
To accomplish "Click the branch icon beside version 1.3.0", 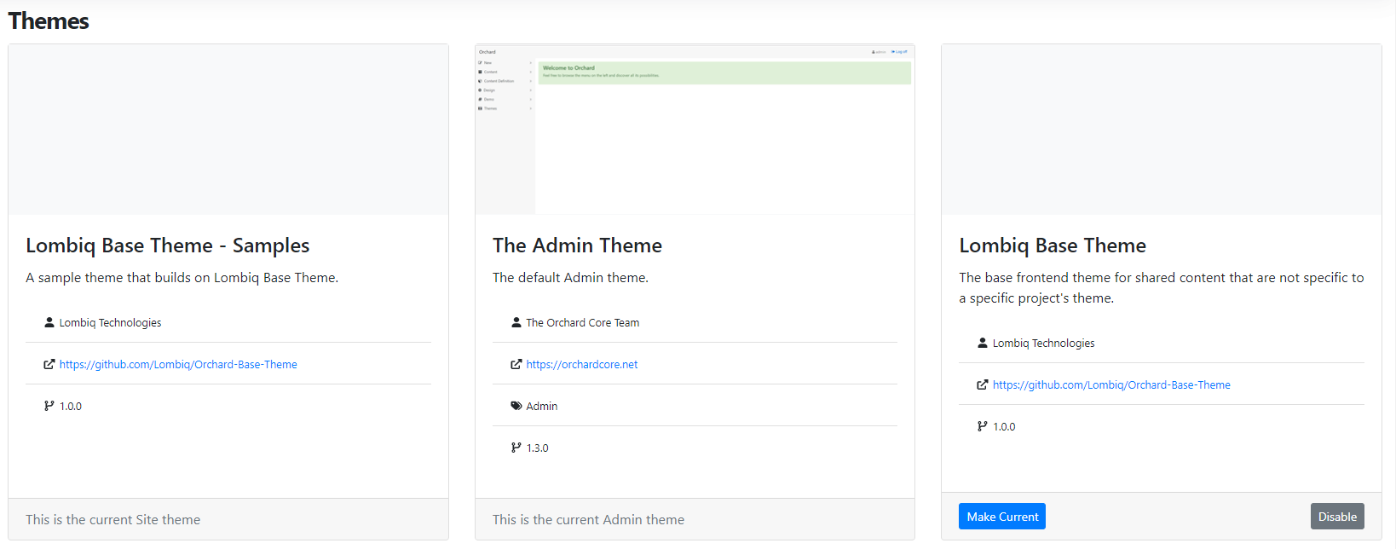I will coord(516,448).
